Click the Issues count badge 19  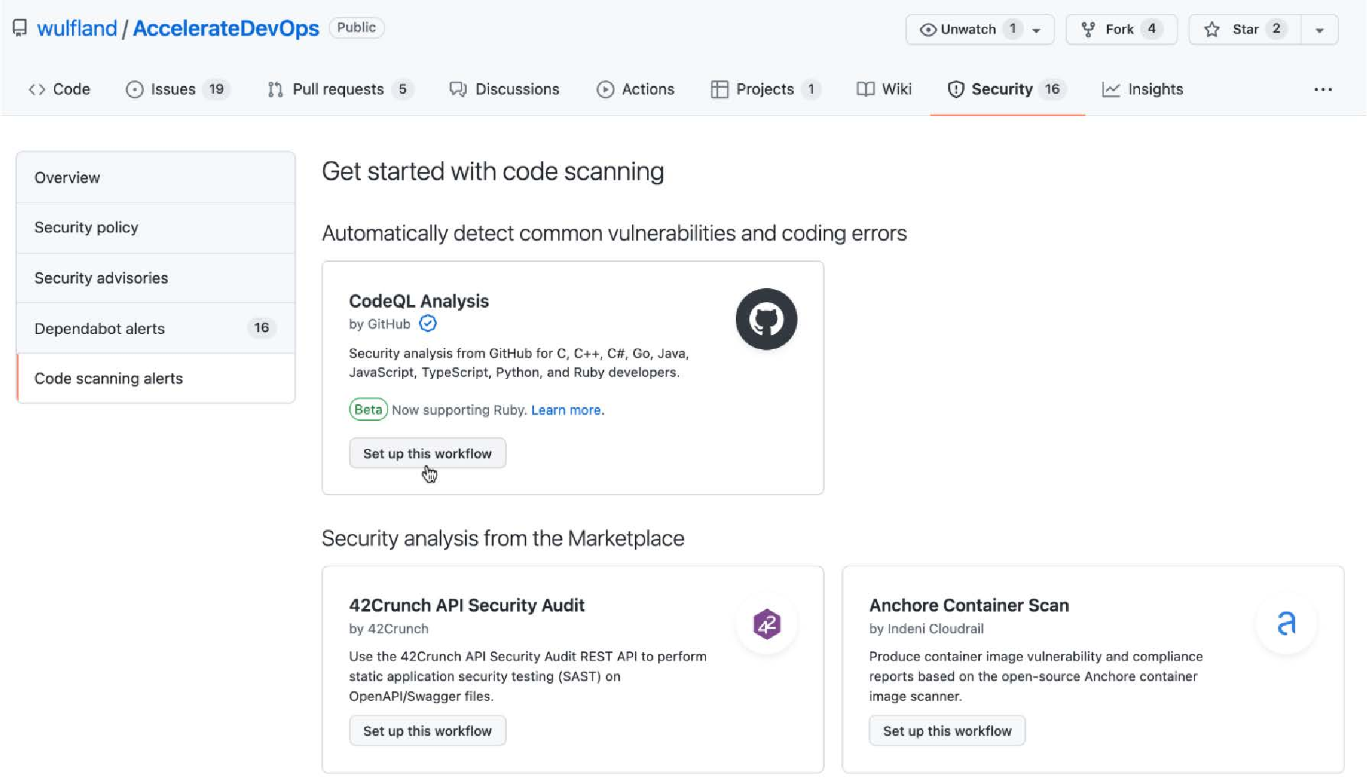coord(216,89)
